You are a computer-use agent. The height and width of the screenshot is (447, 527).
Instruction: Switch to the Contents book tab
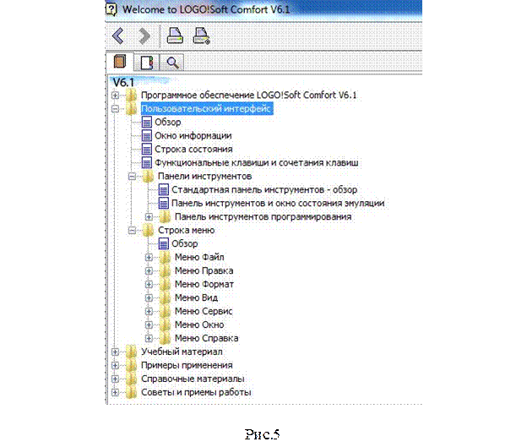tap(120, 62)
